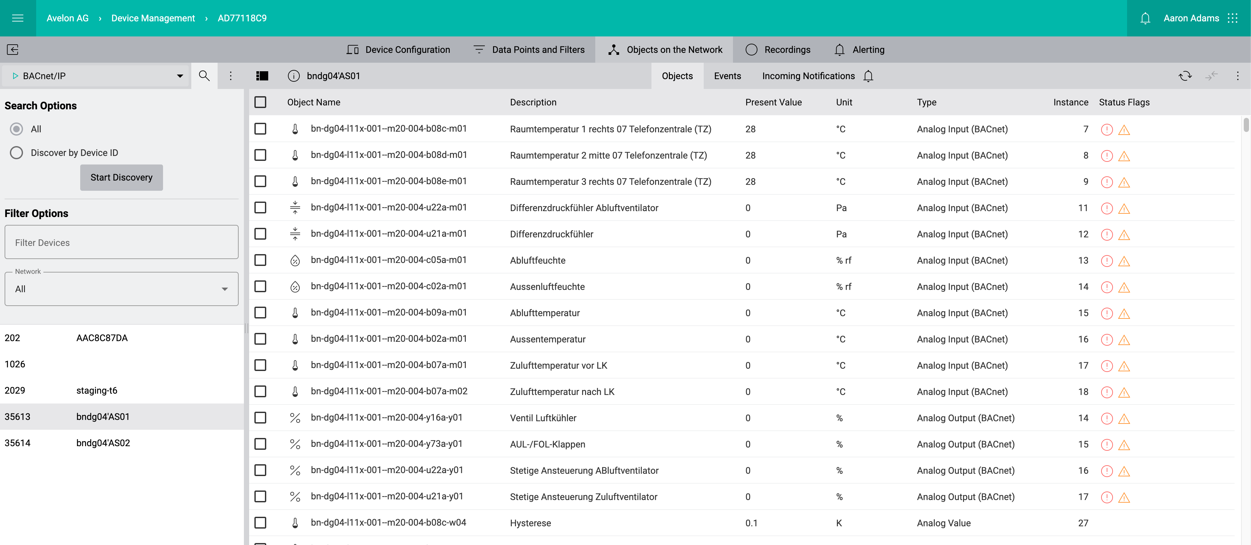Open device list more options menu
This screenshot has height=545, width=1251.
(x=231, y=76)
